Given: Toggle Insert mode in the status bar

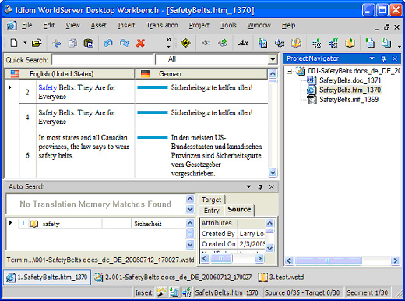Looking at the screenshot, I should [143, 292].
